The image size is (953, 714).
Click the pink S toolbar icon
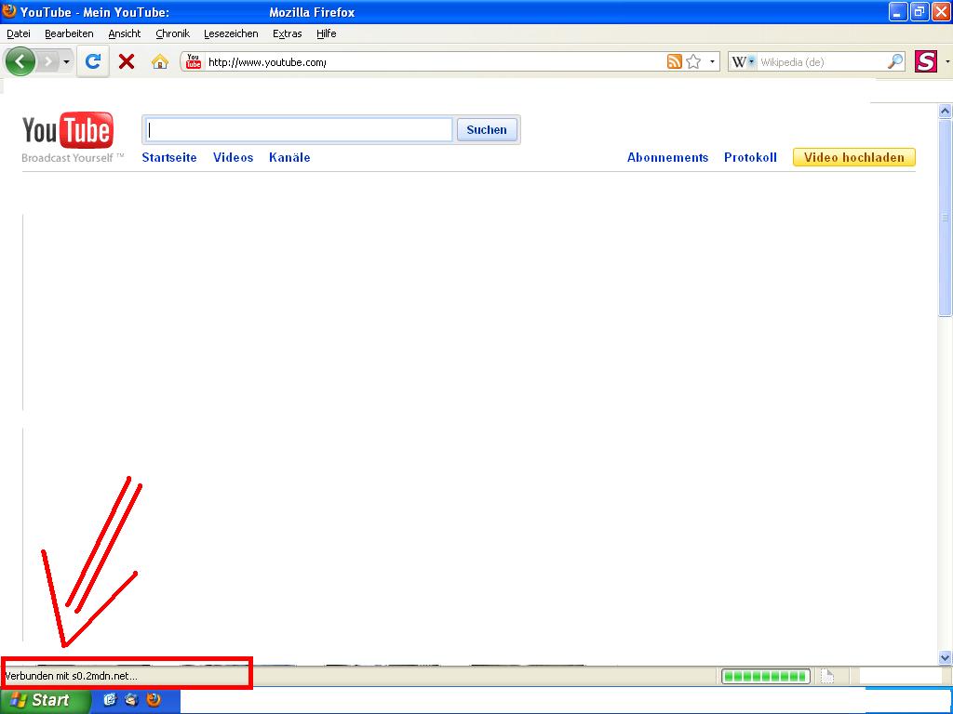click(x=926, y=61)
